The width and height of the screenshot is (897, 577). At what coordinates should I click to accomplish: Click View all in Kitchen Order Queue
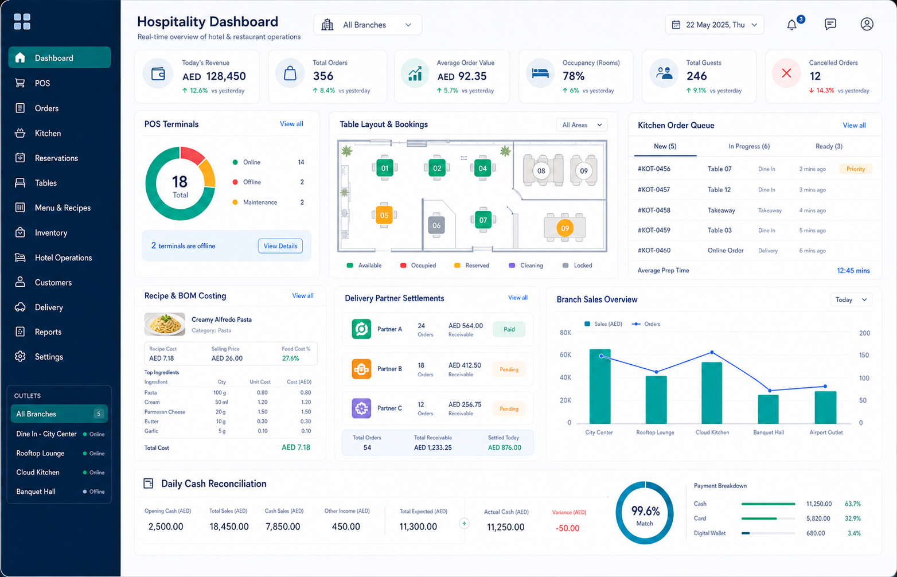pyautogui.click(x=854, y=125)
